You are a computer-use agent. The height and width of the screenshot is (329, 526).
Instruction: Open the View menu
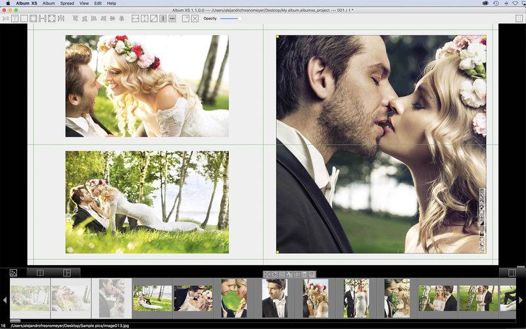[x=84, y=3]
